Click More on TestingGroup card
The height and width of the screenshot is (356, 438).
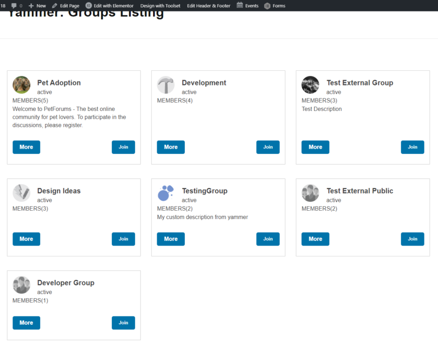(171, 239)
